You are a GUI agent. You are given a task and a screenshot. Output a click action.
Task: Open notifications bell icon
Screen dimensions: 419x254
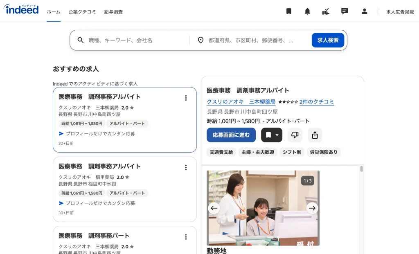click(x=307, y=11)
